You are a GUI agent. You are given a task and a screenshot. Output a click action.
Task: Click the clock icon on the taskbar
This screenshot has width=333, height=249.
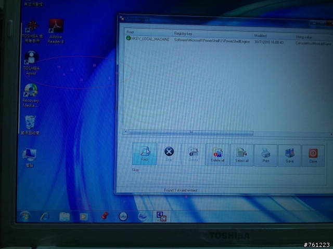tap(123, 216)
